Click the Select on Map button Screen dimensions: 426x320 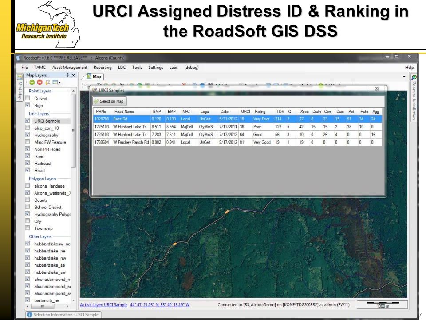pyautogui.click(x=109, y=101)
